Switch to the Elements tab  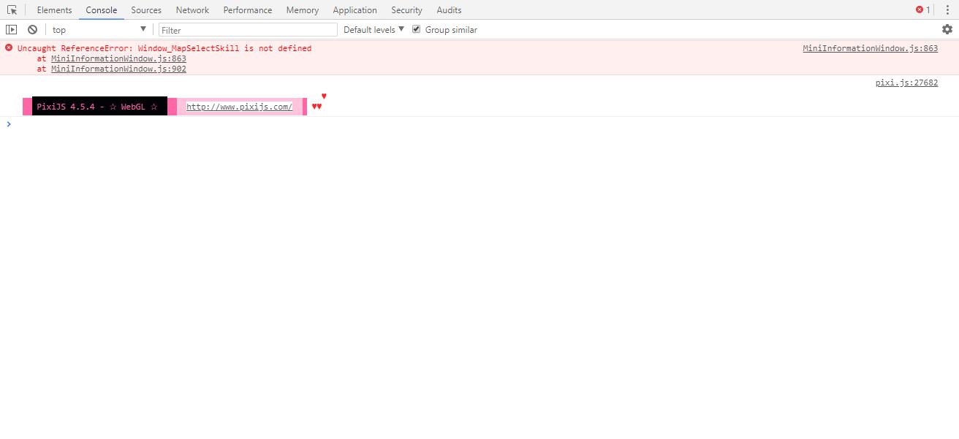pyautogui.click(x=55, y=10)
